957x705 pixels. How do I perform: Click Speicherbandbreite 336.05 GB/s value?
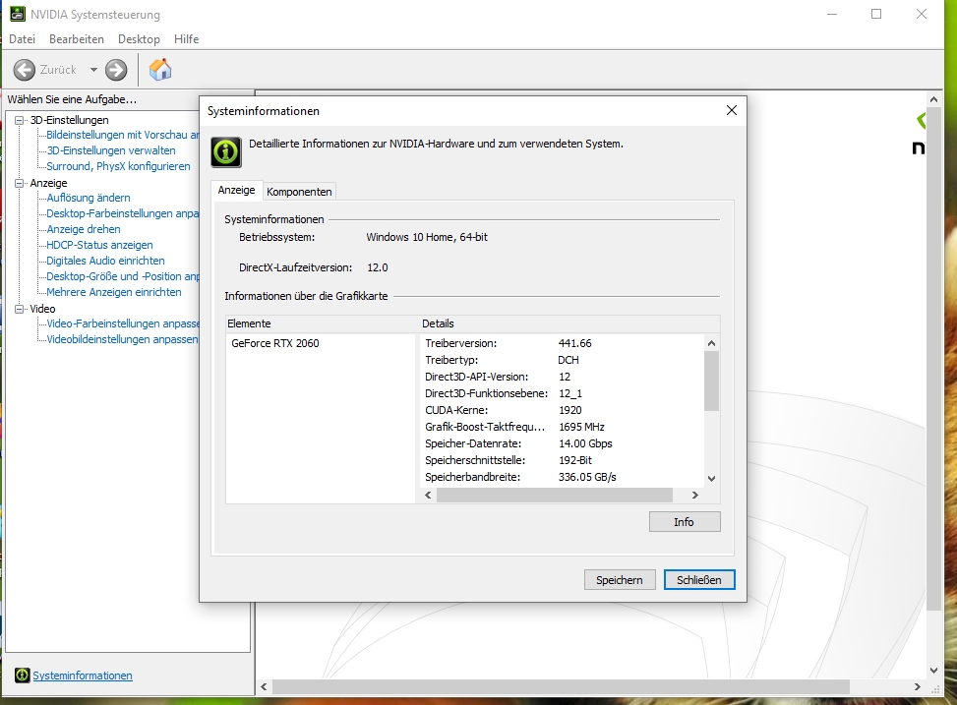(587, 477)
